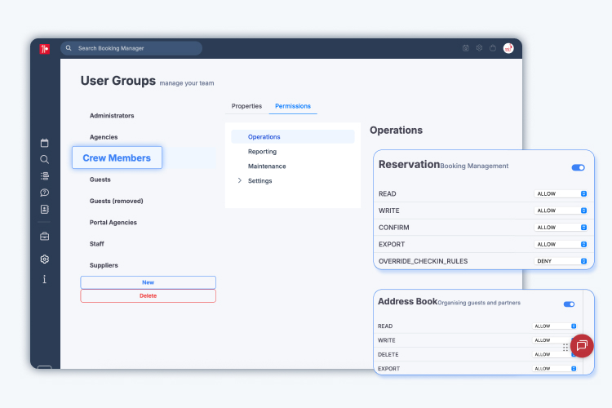Open the help chat bubble sidebar icon
The height and width of the screenshot is (408, 612).
tap(45, 193)
